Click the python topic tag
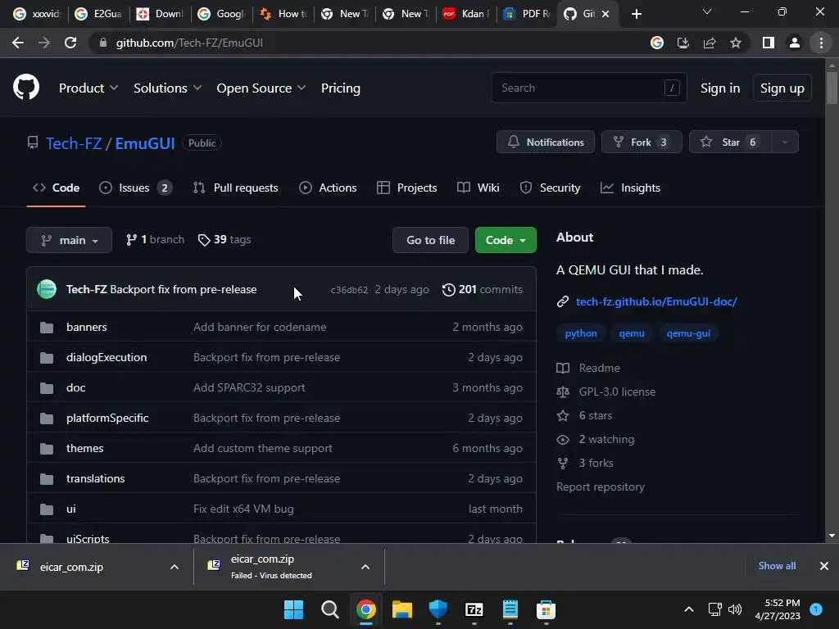Screen dimensions: 839x629 [581, 333]
